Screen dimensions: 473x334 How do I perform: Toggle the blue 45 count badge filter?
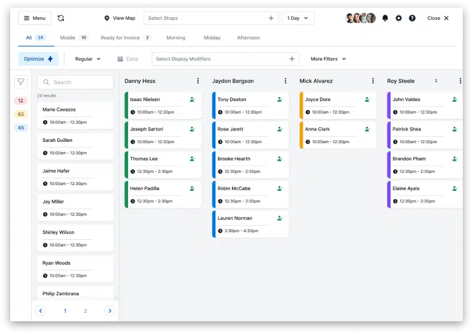tap(21, 127)
